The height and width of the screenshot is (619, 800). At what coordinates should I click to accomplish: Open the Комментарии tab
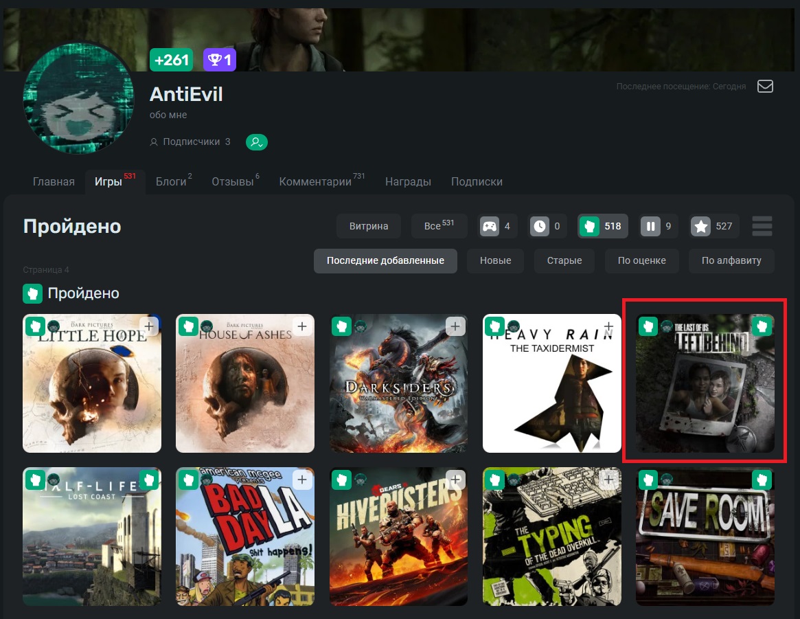click(321, 181)
